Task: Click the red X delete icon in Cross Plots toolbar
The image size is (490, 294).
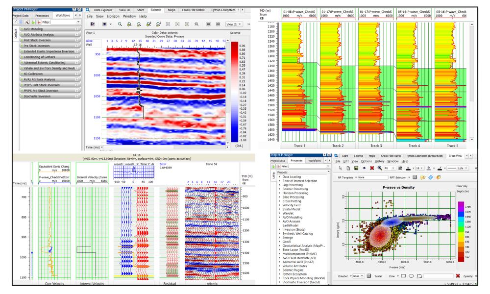Action: pos(371,168)
